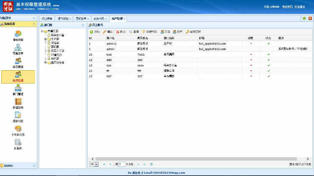The image size is (314, 176).
Task: Click the red X Delete toolbar button
Action: pos(121,32)
